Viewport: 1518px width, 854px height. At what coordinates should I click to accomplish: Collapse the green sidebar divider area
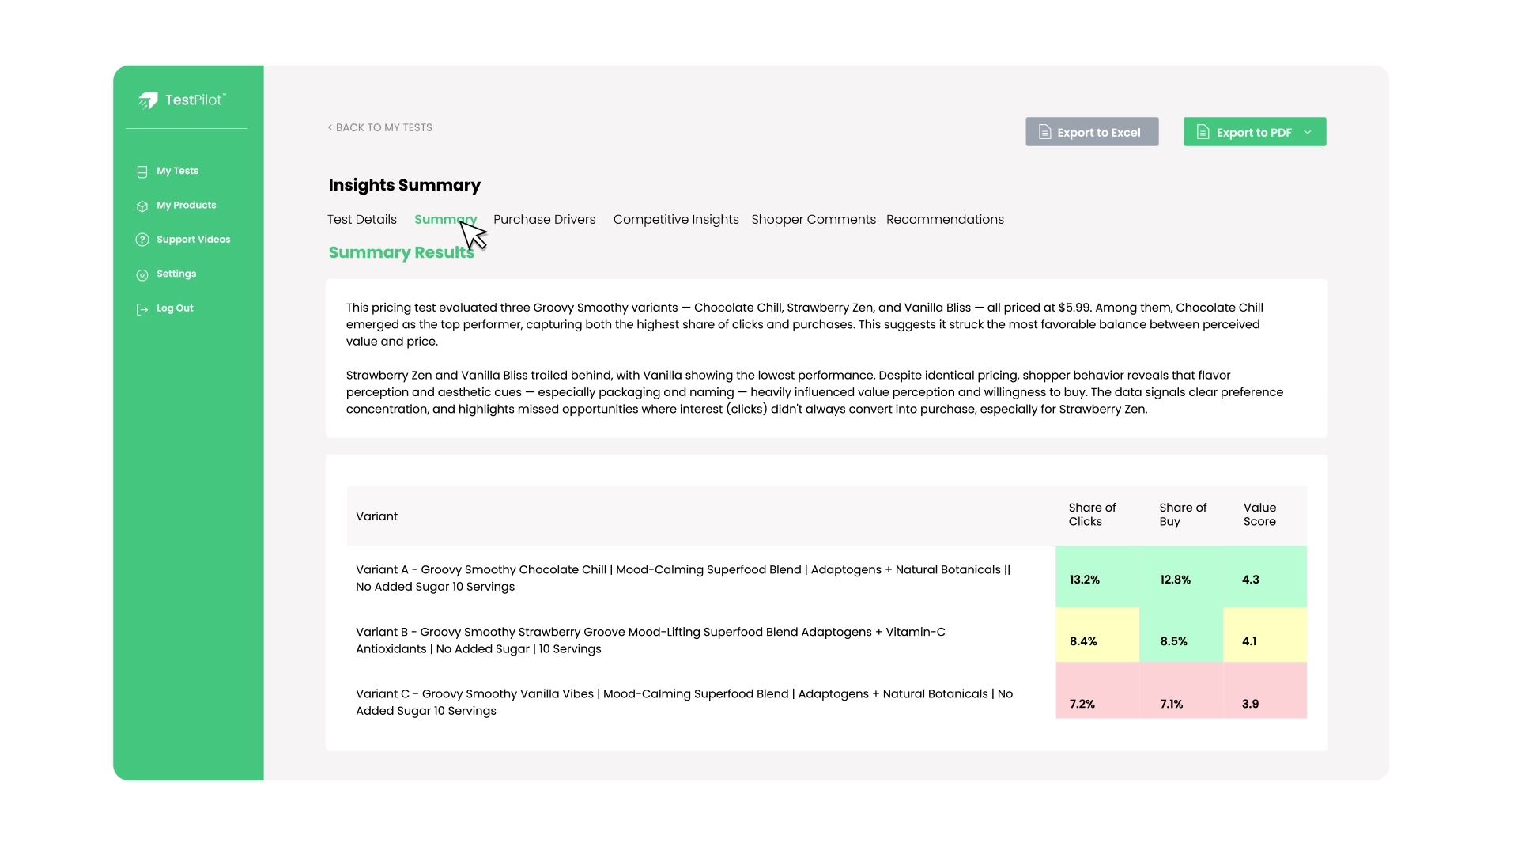(x=185, y=128)
